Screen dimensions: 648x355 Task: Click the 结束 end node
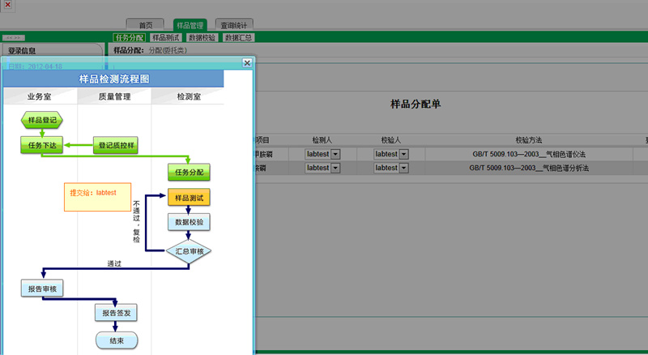[x=117, y=340]
